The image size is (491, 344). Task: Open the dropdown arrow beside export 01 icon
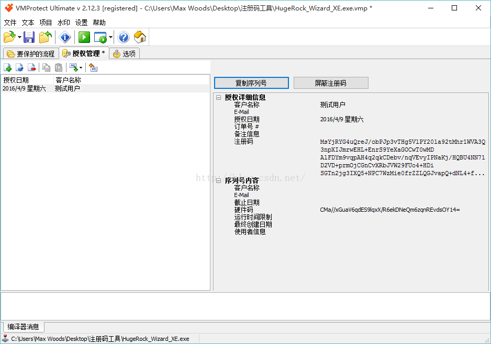[x=81, y=67]
